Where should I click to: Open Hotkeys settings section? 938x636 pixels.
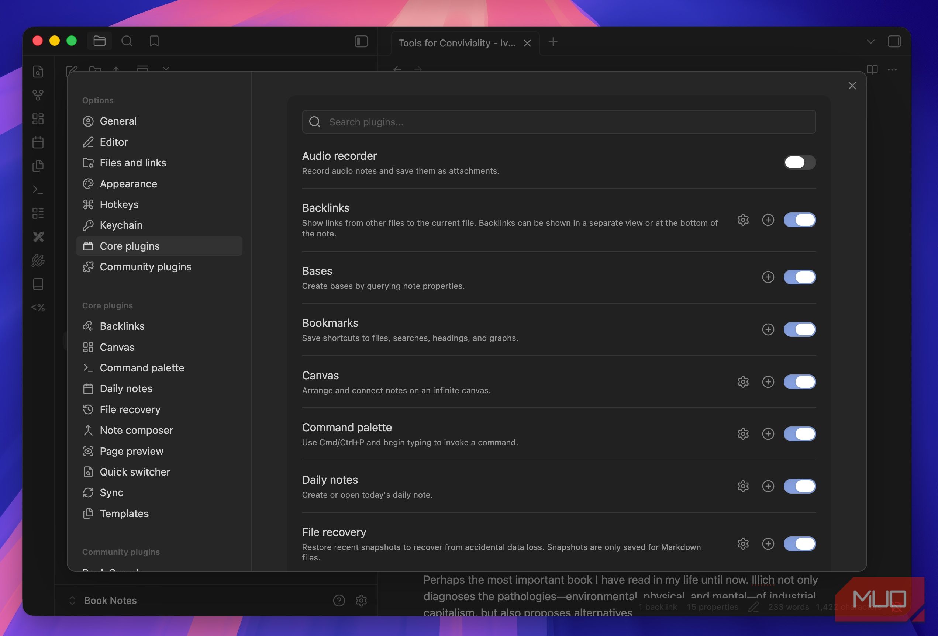tap(159, 204)
